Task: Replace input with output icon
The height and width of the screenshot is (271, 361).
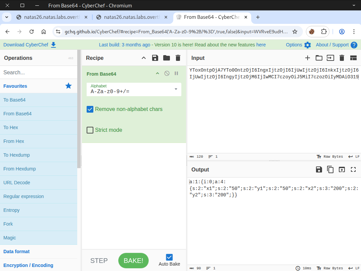Action: click(342, 169)
